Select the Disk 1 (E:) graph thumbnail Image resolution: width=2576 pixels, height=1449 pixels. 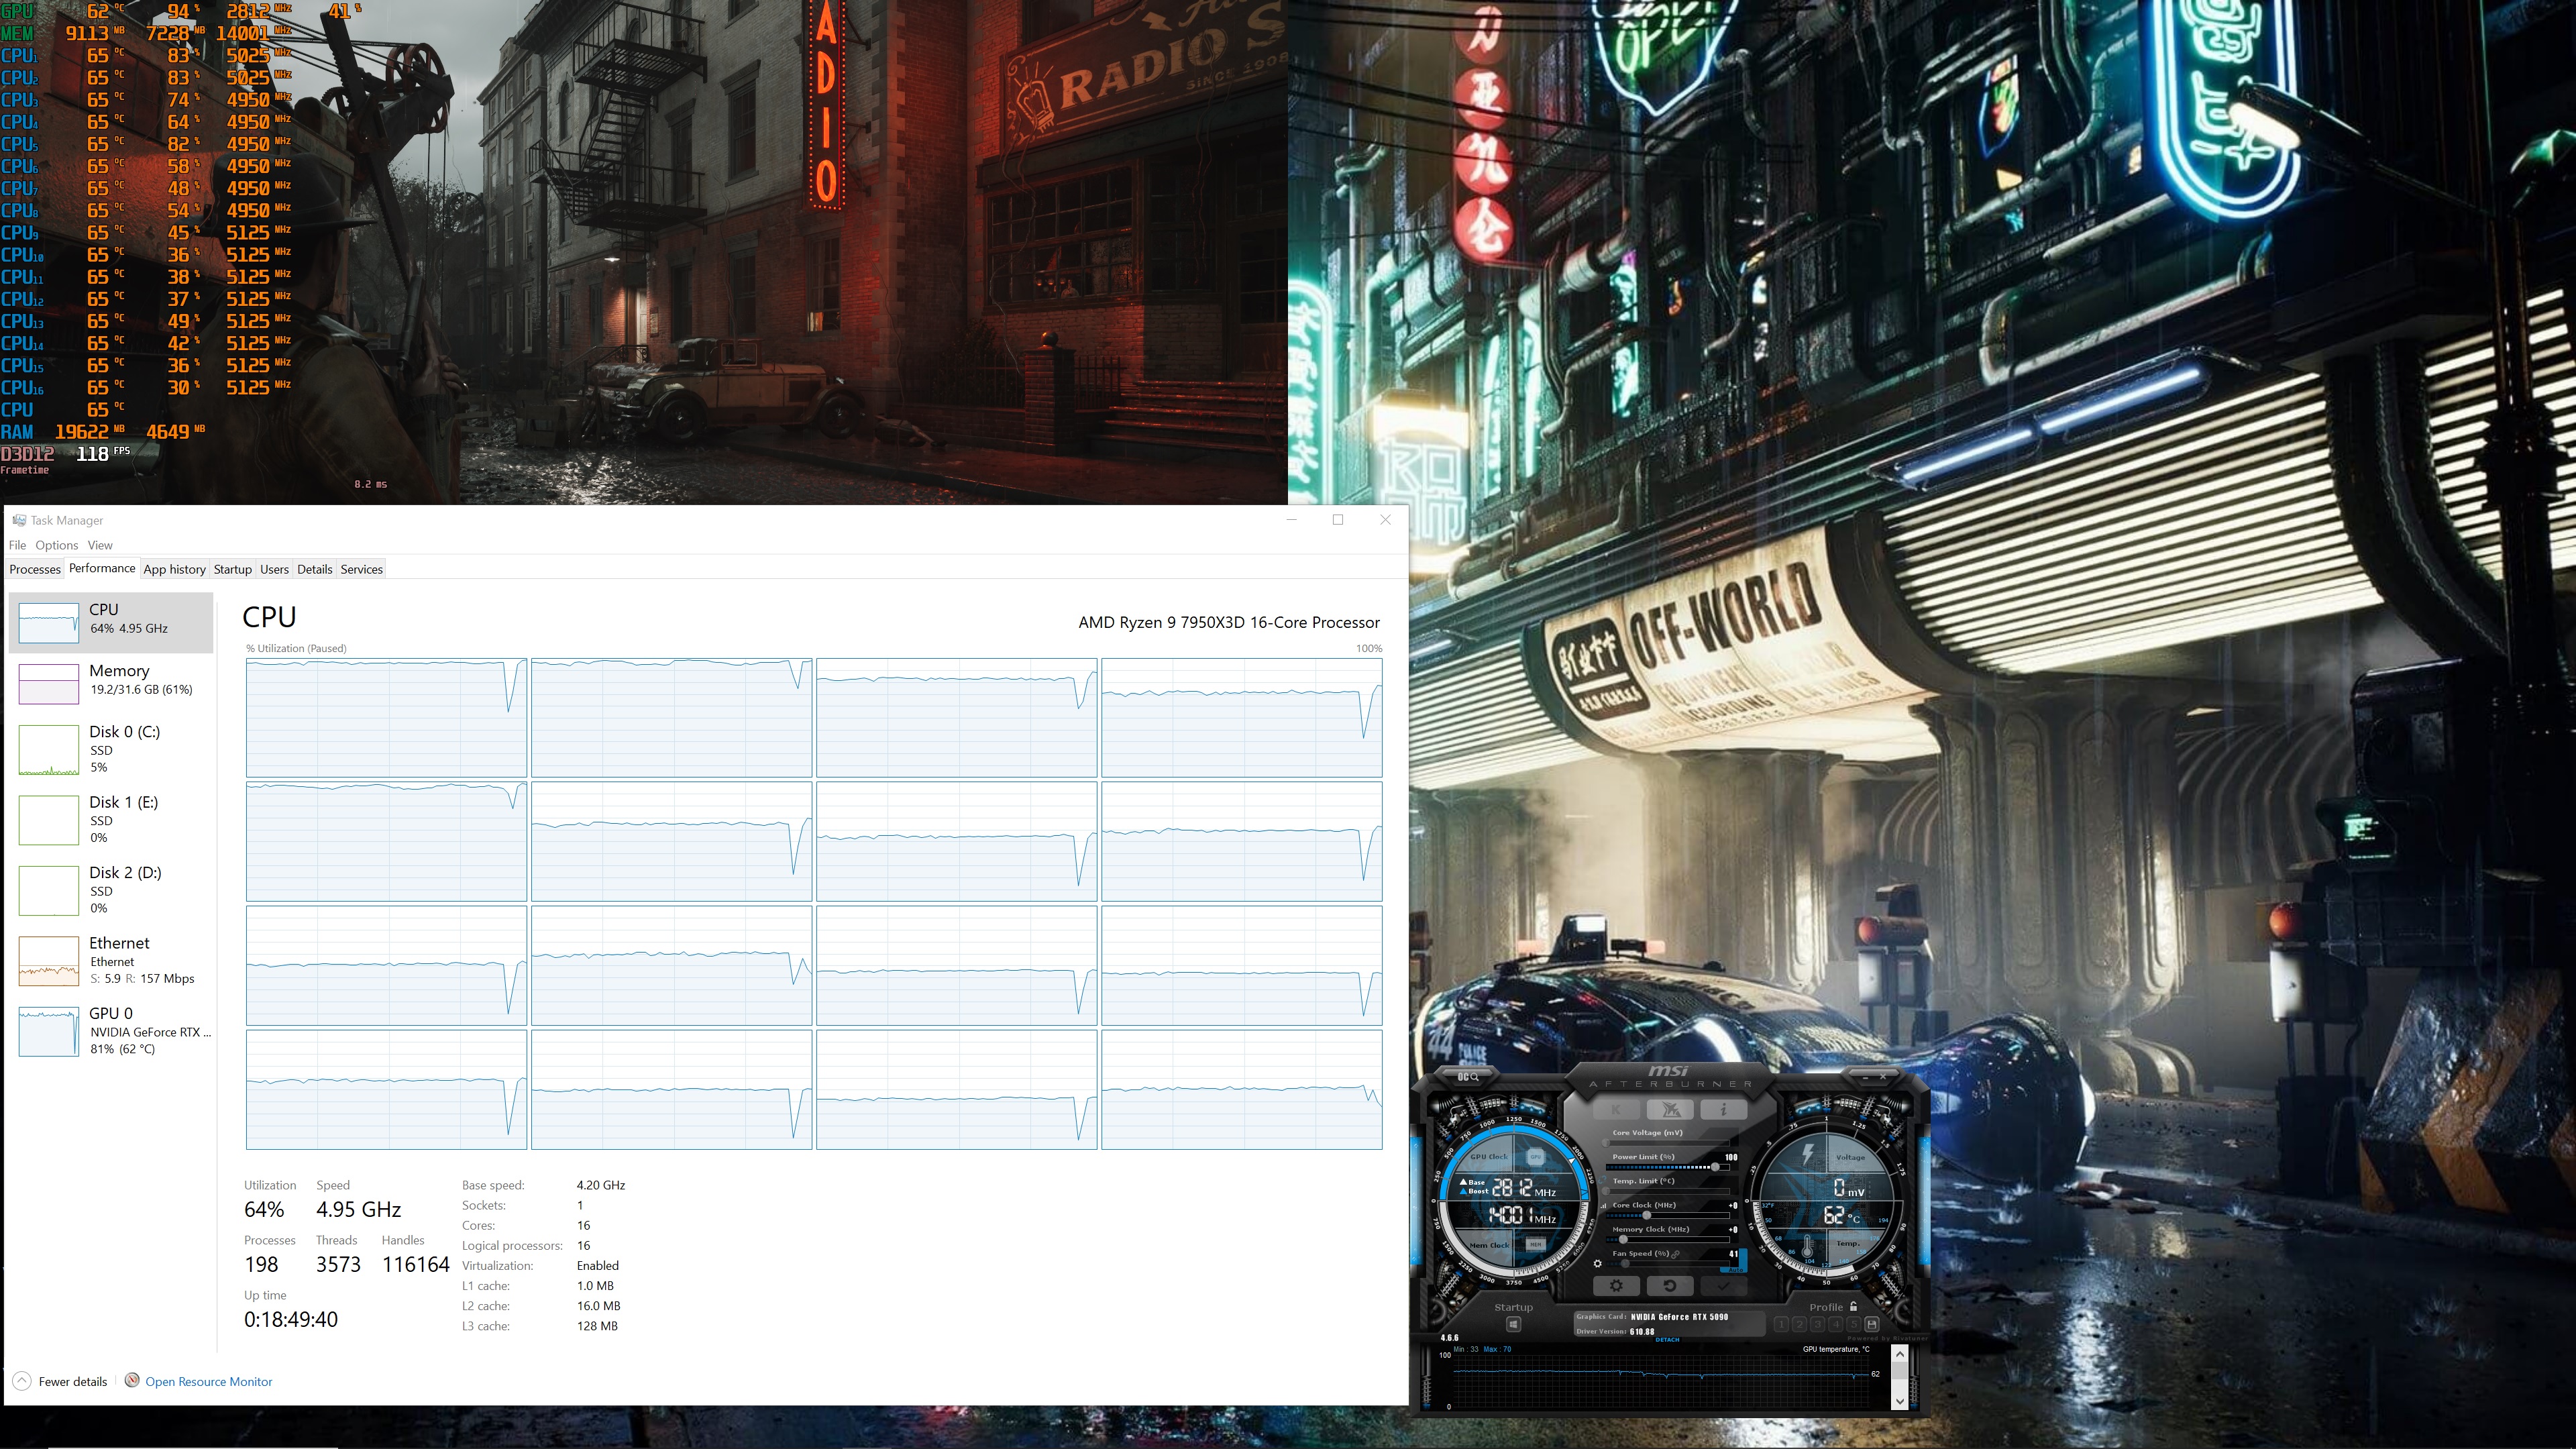[x=49, y=820]
